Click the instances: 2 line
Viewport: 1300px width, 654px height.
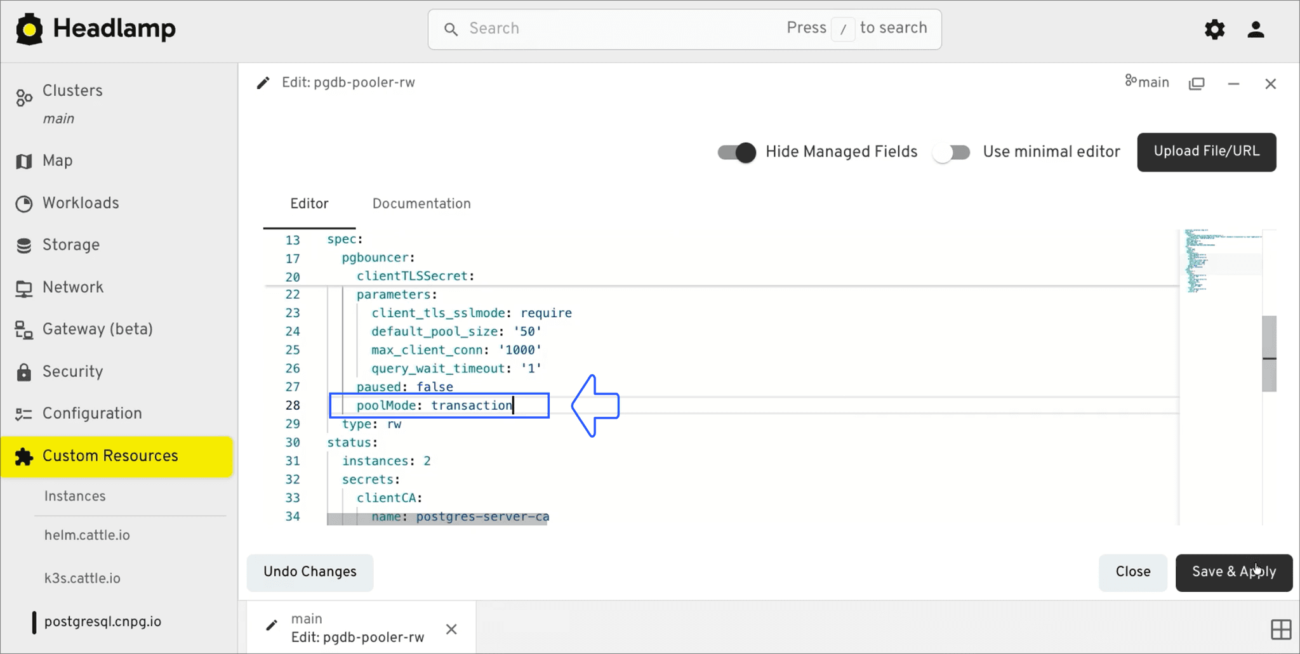pos(387,461)
